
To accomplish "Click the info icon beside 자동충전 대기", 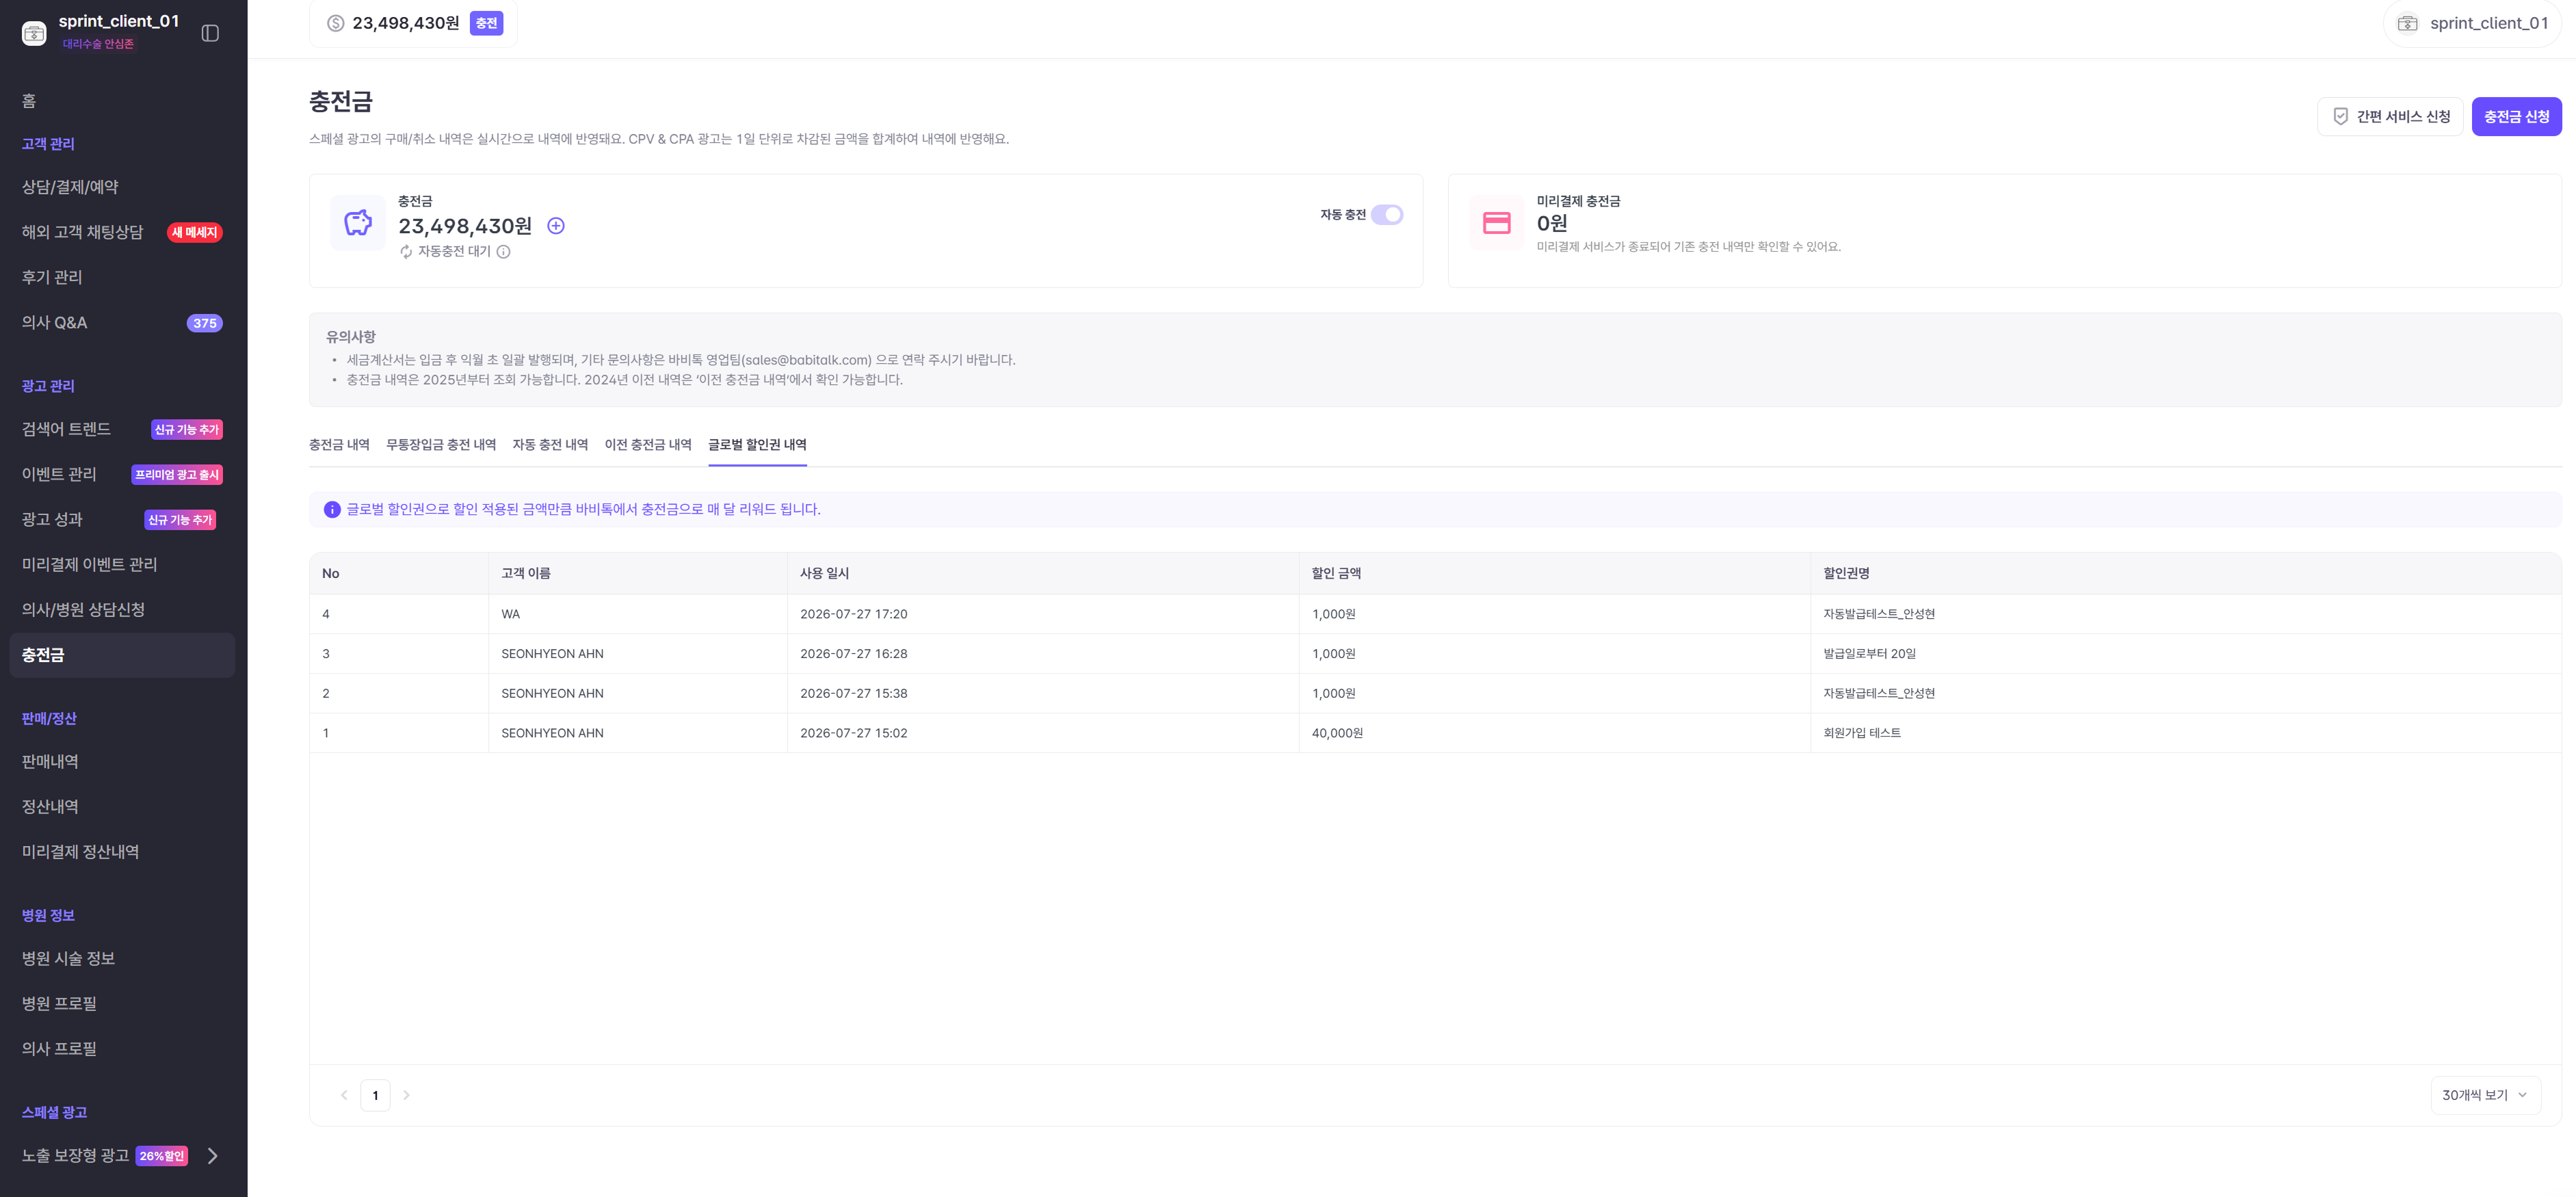I will tap(504, 252).
